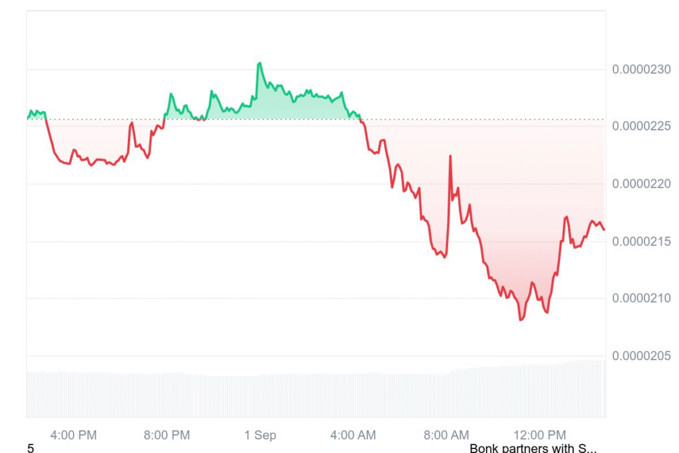The height and width of the screenshot is (453, 679).
Task: Click the sharp red spike after 8:00 AM
Action: [x=450, y=156]
